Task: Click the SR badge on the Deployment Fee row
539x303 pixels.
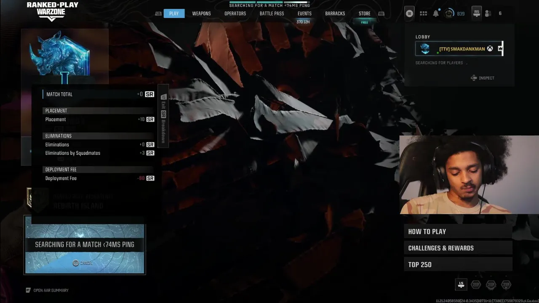Action: tap(150, 178)
